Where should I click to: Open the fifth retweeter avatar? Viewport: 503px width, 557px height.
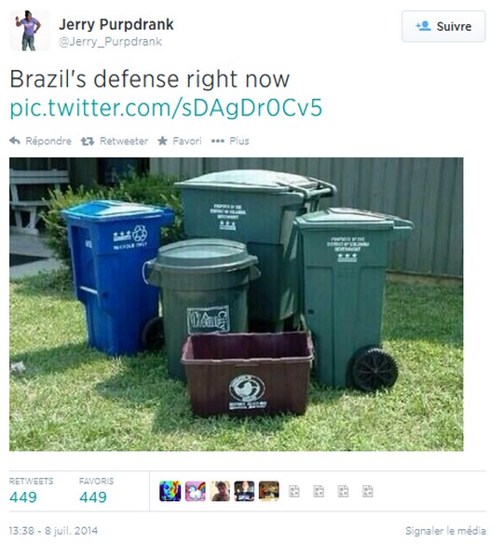pyautogui.click(x=269, y=491)
